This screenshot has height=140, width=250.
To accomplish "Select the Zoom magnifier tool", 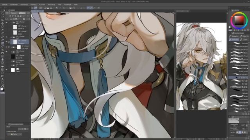I will [x=2, y=14].
